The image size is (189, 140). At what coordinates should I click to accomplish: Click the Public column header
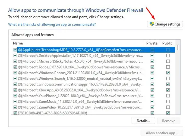[x=167, y=43]
